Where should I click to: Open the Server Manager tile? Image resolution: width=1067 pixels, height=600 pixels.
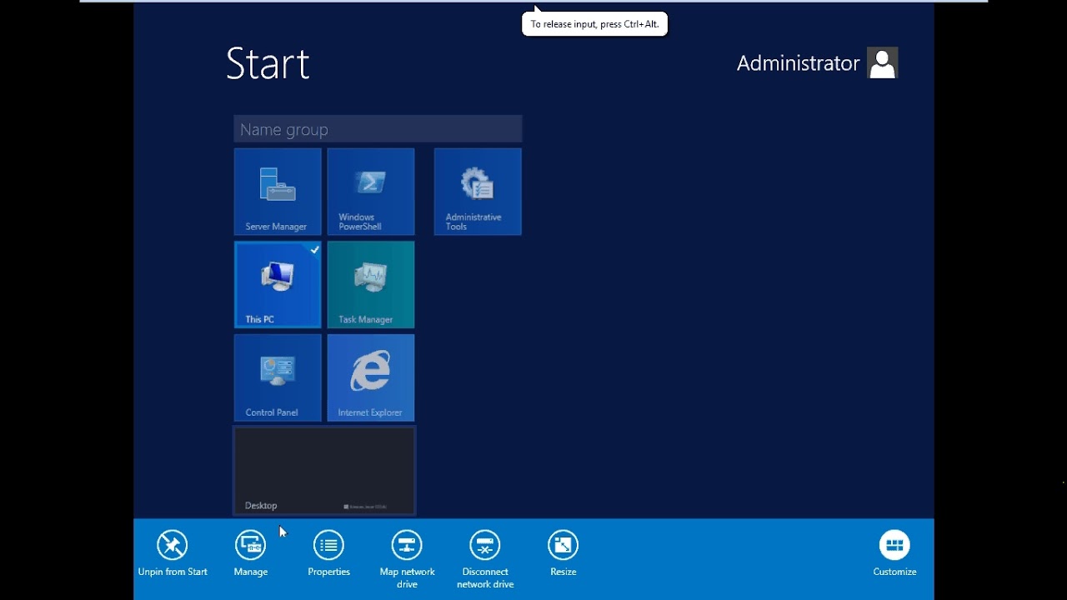pyautogui.click(x=278, y=192)
